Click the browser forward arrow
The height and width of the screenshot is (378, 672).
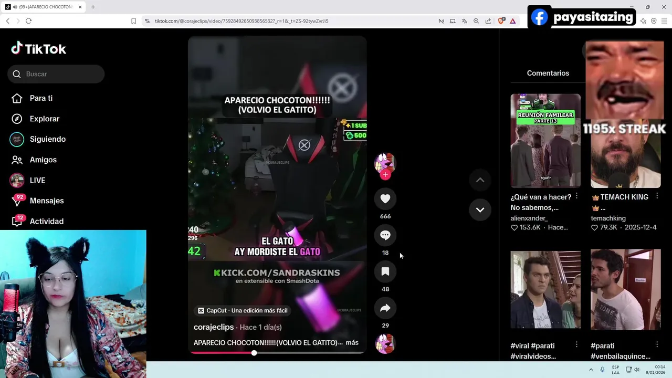[x=18, y=21]
